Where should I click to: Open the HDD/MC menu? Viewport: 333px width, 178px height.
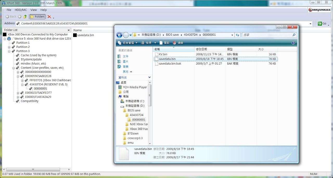point(21,10)
